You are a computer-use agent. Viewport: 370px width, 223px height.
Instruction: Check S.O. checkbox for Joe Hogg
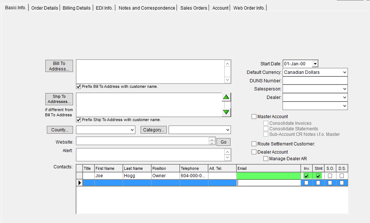[330, 176]
